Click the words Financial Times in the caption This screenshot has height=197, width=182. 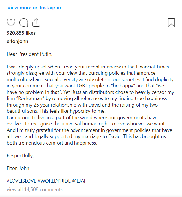click(x=153, y=67)
